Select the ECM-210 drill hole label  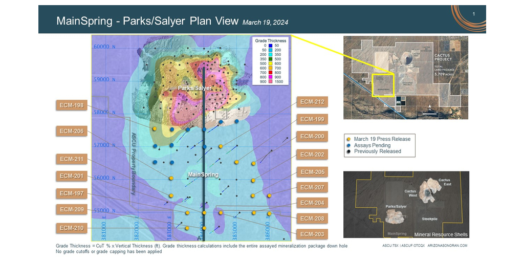point(71,228)
